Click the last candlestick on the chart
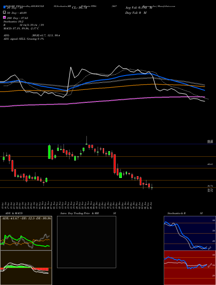 point(152,187)
